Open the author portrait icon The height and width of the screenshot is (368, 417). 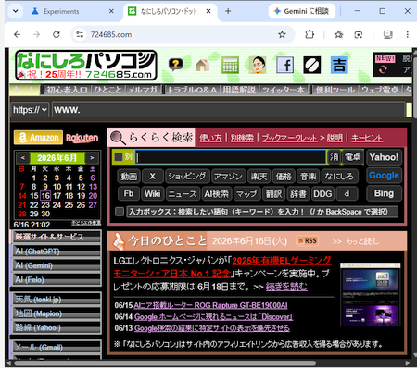click(258, 65)
